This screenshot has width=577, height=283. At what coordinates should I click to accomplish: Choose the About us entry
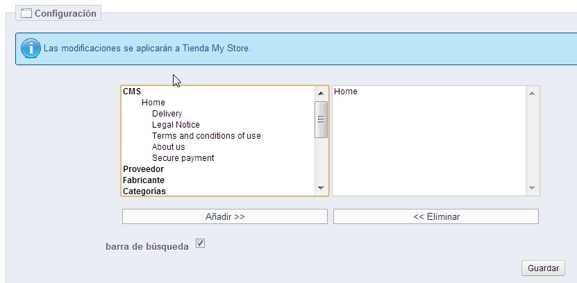pos(168,147)
